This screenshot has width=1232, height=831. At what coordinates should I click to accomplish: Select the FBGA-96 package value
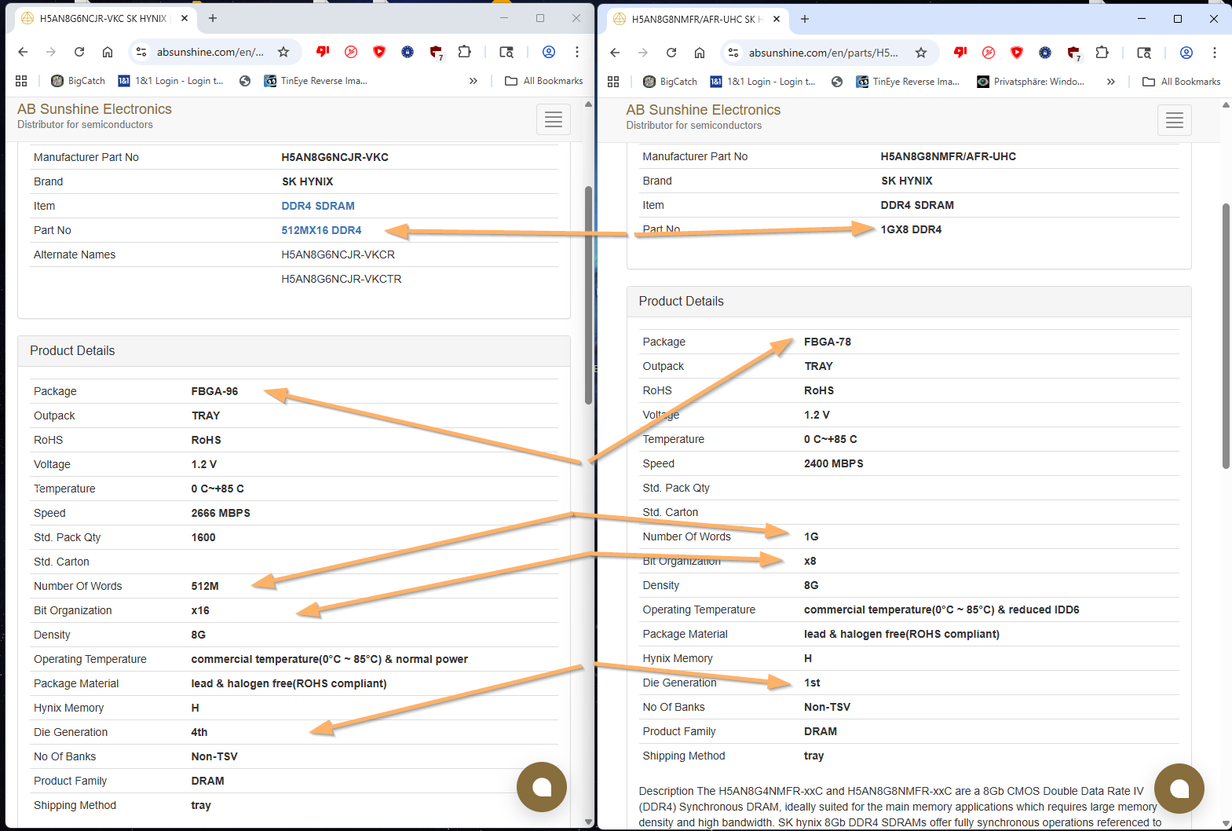click(214, 391)
